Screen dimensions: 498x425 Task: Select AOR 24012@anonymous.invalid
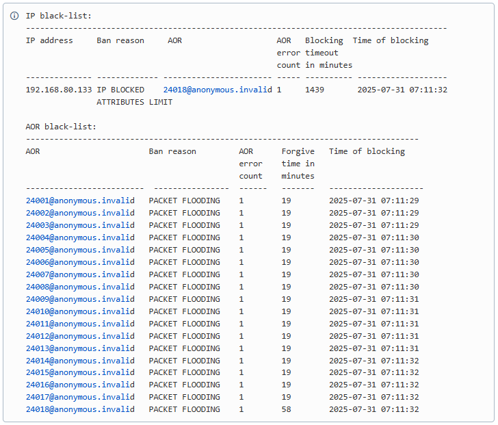[80, 336]
